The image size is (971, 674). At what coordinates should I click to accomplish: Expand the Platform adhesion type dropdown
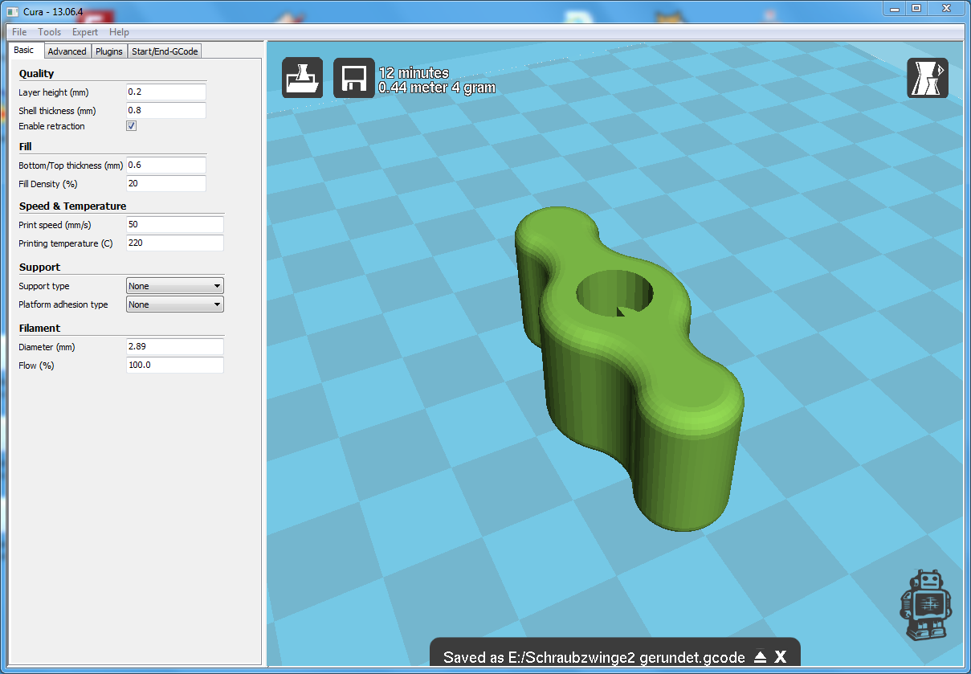(175, 304)
